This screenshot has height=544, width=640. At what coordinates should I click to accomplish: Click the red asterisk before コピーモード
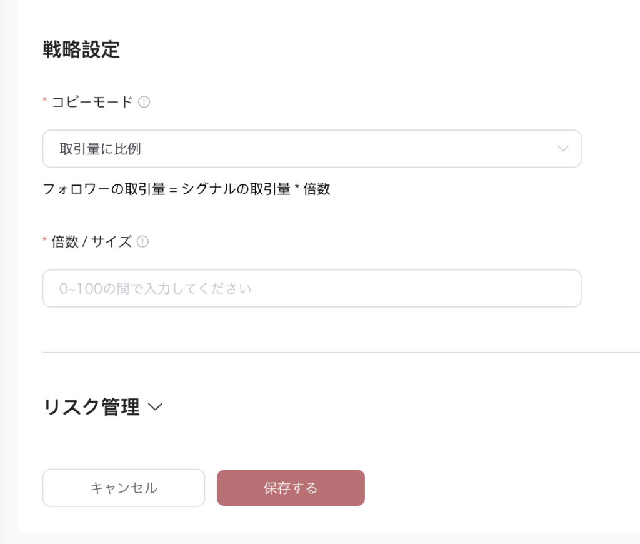tap(45, 101)
